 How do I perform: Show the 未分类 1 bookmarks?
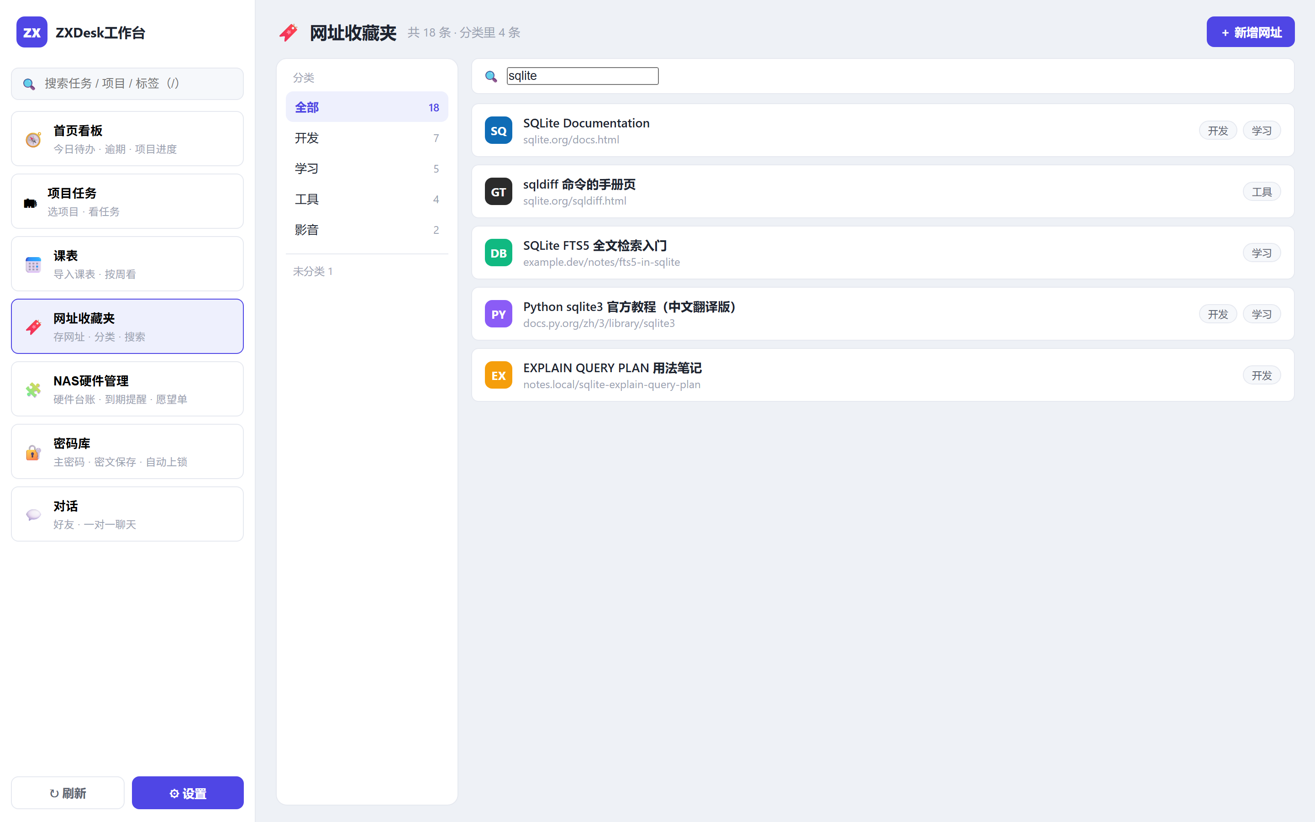coord(313,271)
